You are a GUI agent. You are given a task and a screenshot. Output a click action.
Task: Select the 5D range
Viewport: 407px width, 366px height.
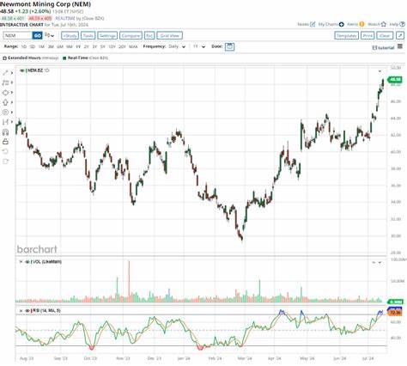pos(33,46)
